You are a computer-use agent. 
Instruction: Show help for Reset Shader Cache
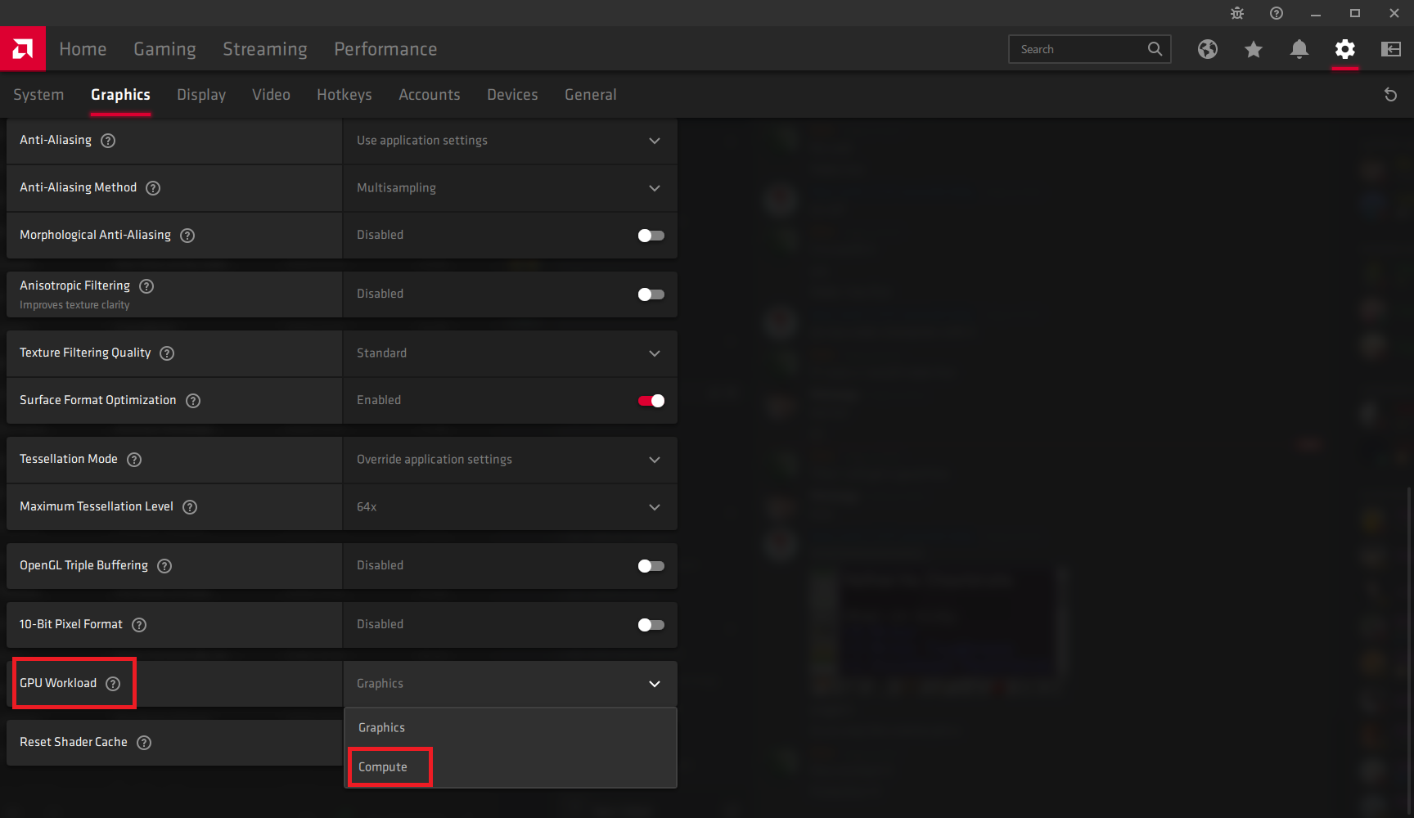click(x=144, y=743)
